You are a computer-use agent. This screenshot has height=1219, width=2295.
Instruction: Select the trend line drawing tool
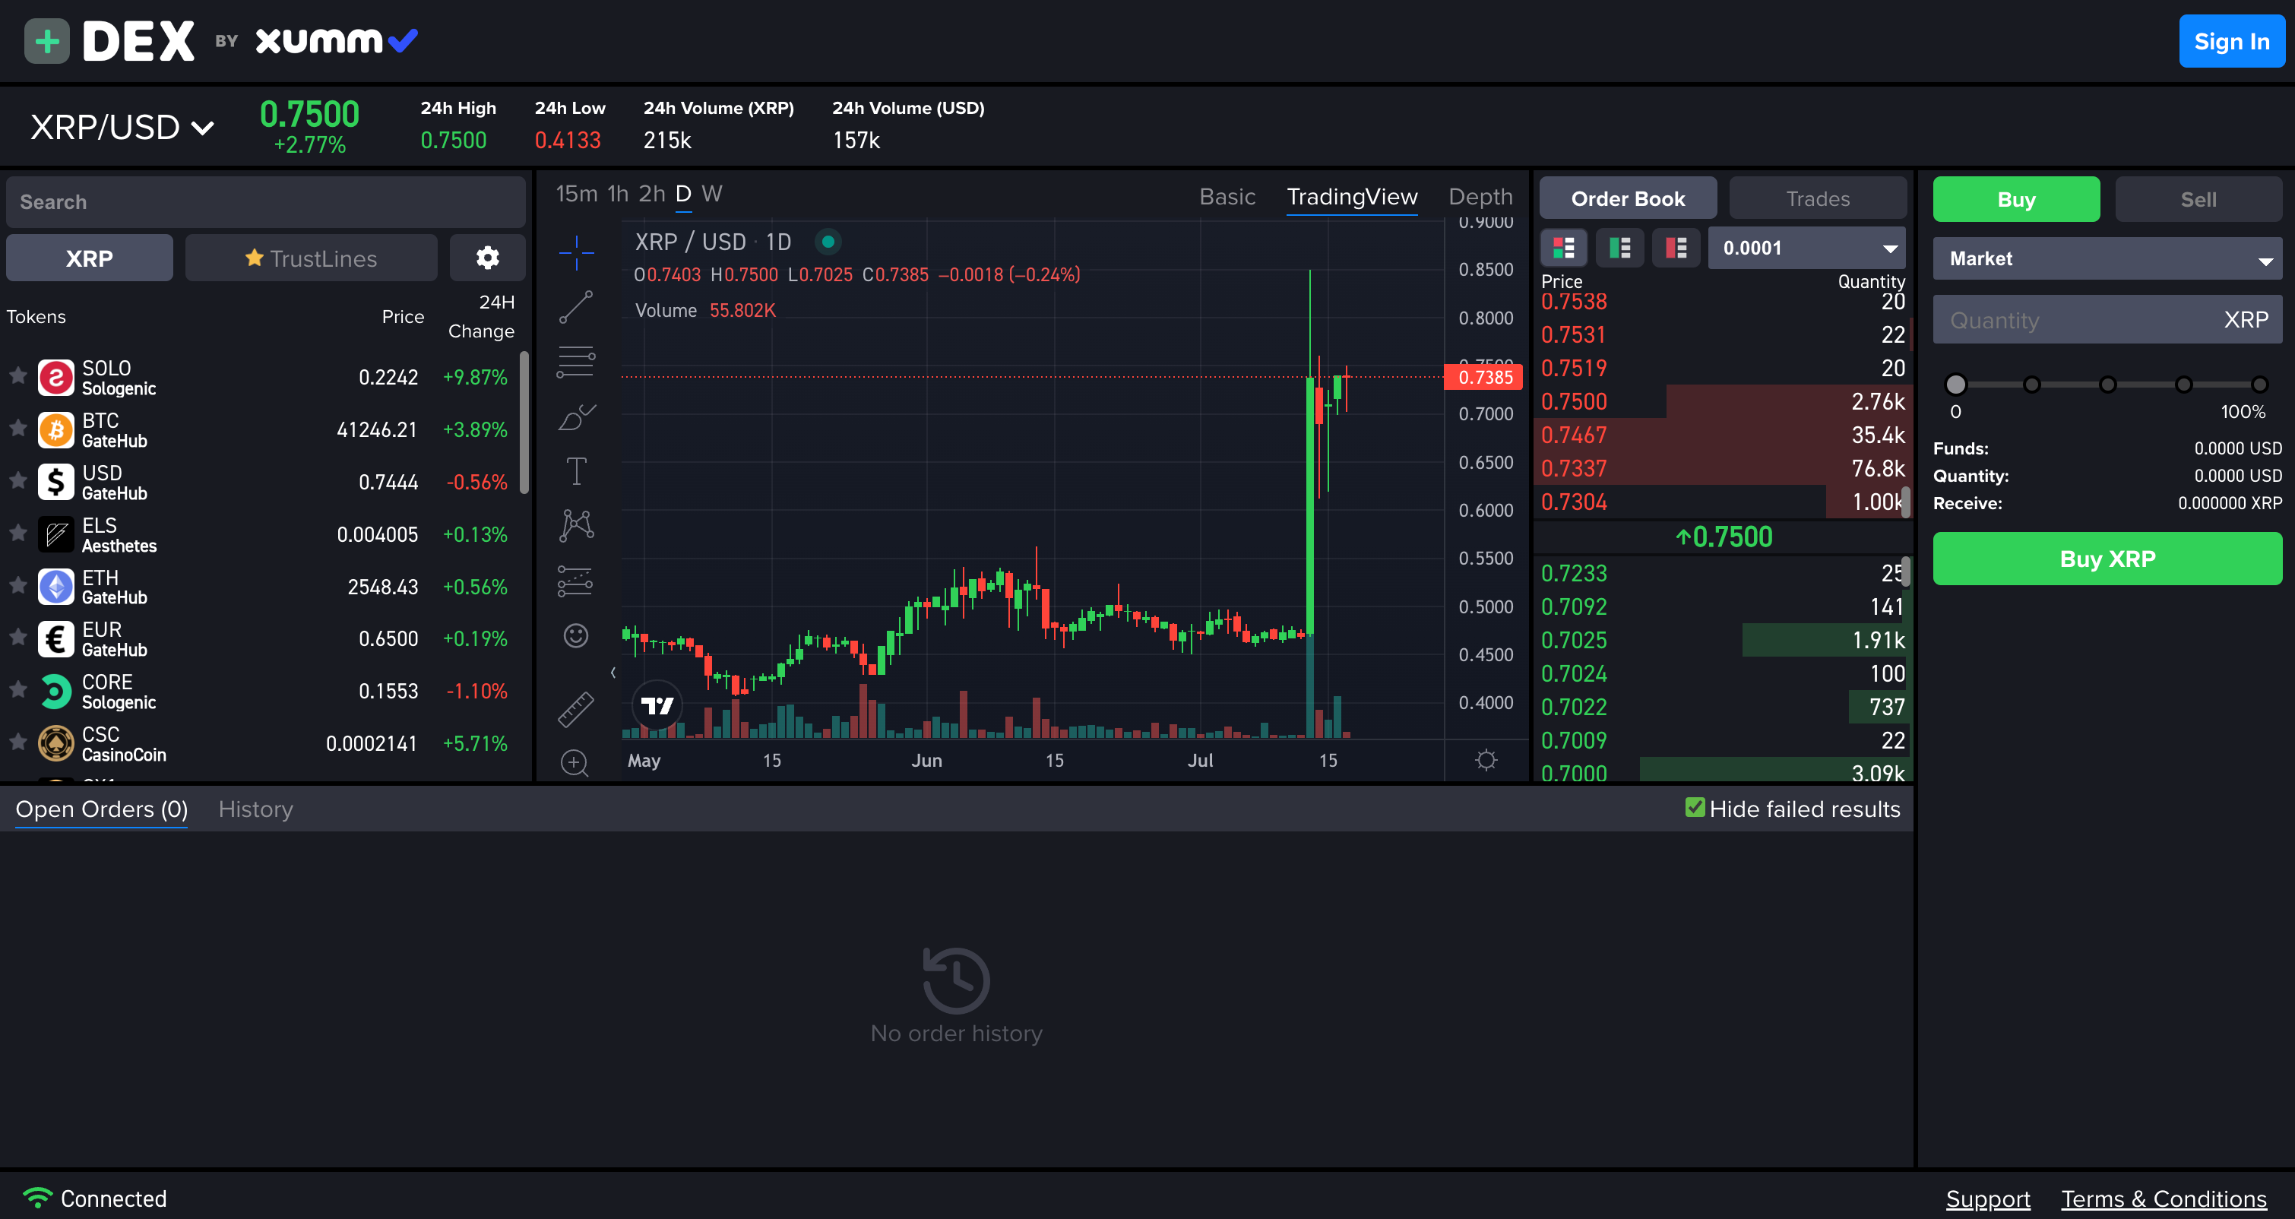[x=575, y=308]
